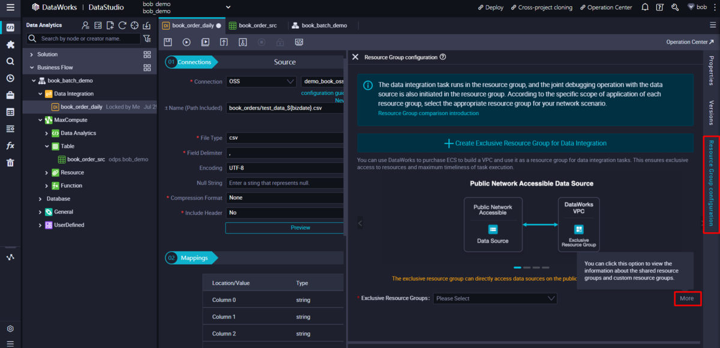Click Operation Center link below the tabs
720x348 pixels.
690,42
